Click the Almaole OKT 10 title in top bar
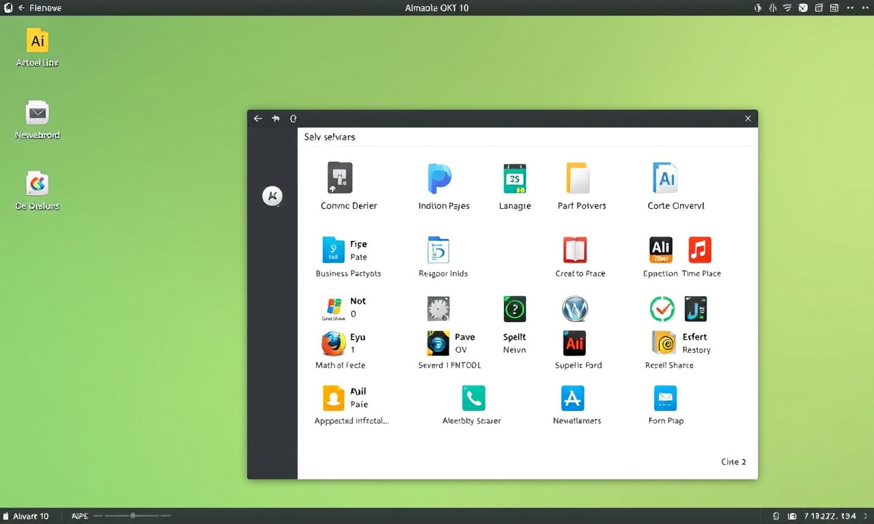Image resolution: width=874 pixels, height=524 pixels. 436,8
